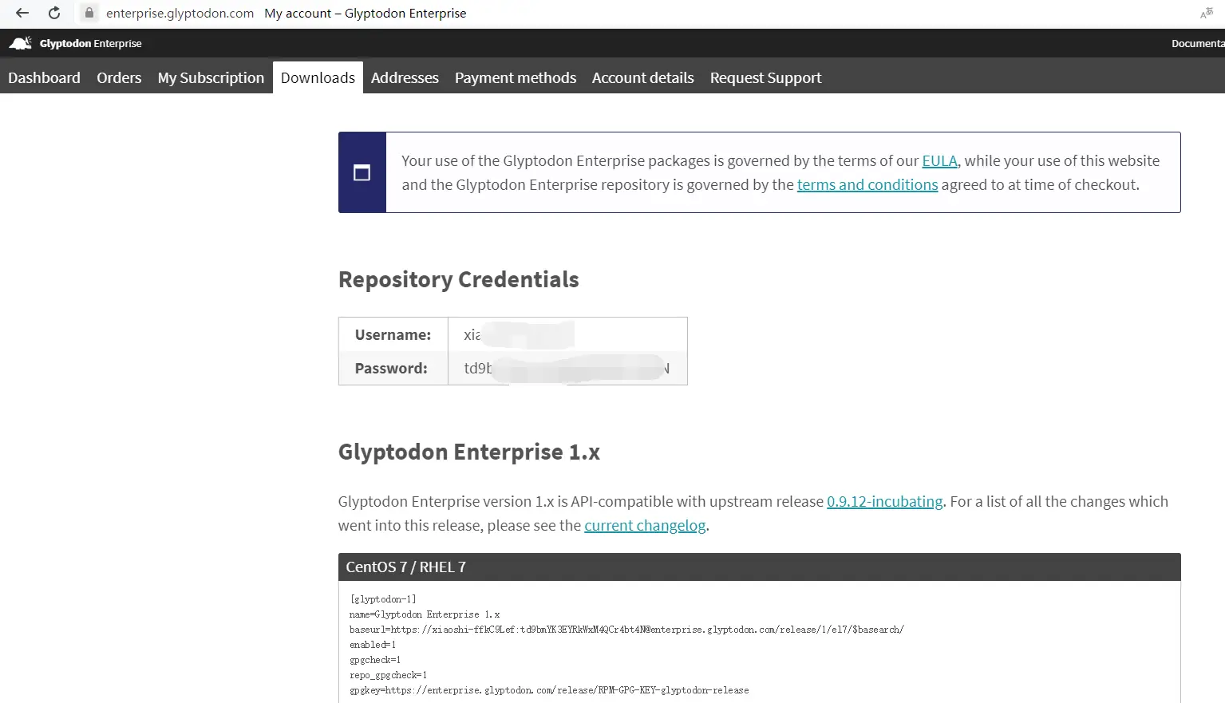Viewport: 1225px width, 703px height.
Task: Click the Glyptodon Enterprise 1.x heading
Action: tap(469, 452)
